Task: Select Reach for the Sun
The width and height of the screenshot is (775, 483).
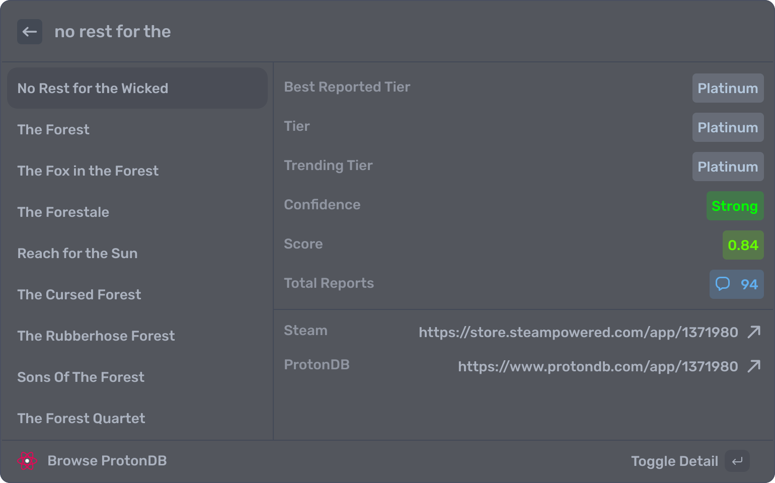Action: [x=77, y=254]
